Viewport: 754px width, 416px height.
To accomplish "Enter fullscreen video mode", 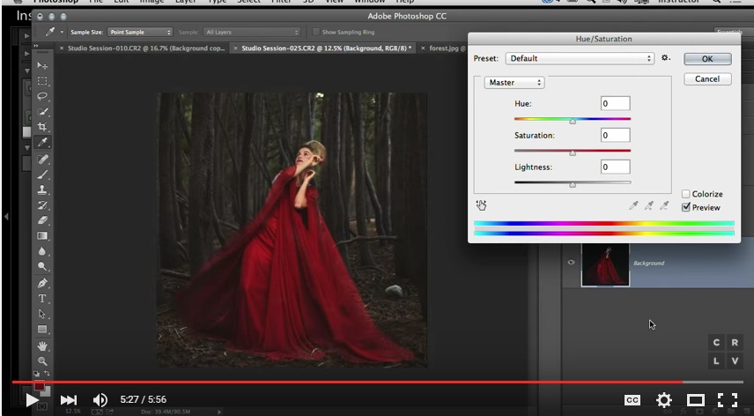I will (x=727, y=399).
